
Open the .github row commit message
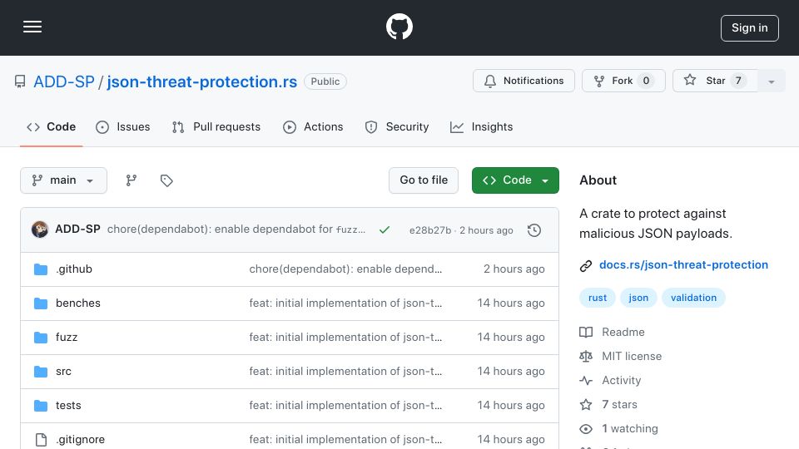point(345,269)
